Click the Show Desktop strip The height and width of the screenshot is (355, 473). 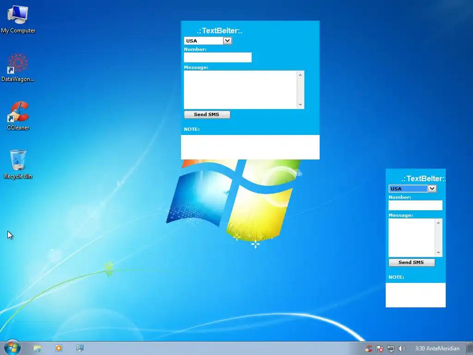pyautogui.click(x=470, y=349)
